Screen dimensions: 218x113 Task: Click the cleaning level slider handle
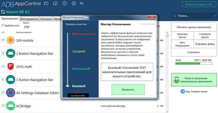point(67,86)
